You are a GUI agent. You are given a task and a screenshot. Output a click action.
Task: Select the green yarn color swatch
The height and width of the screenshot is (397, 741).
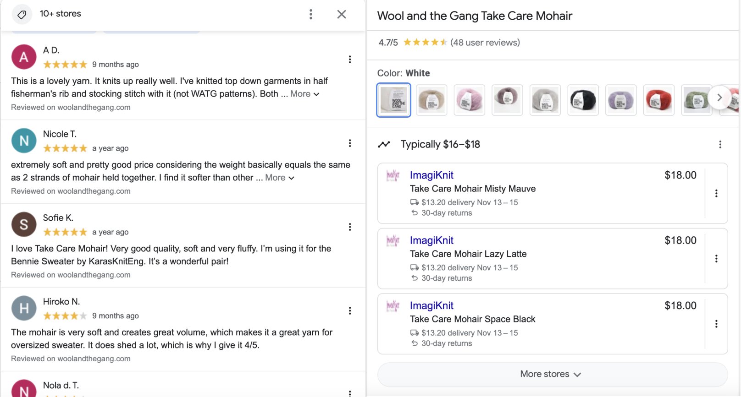point(696,100)
